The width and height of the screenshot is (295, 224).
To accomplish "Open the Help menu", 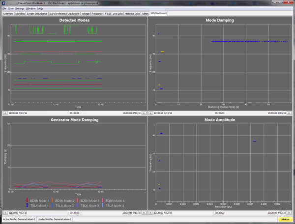I will 40,9.
